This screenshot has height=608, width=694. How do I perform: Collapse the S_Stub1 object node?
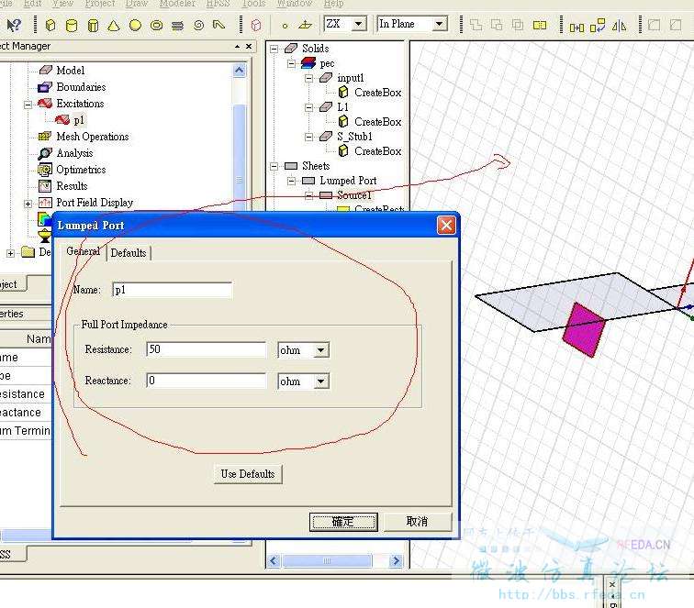(309, 137)
